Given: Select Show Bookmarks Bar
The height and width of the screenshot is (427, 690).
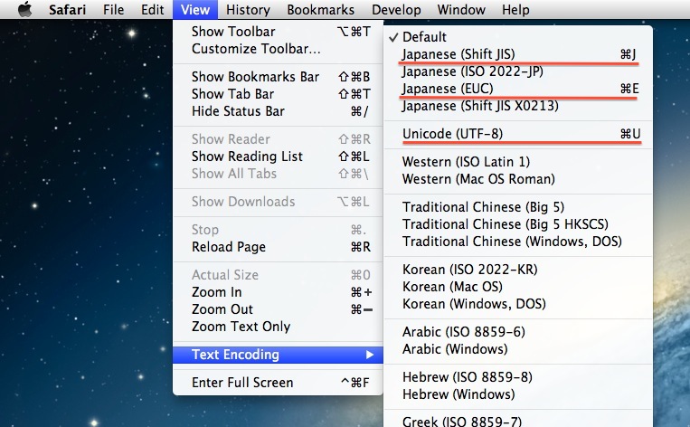Looking at the screenshot, I should coord(279,77).
